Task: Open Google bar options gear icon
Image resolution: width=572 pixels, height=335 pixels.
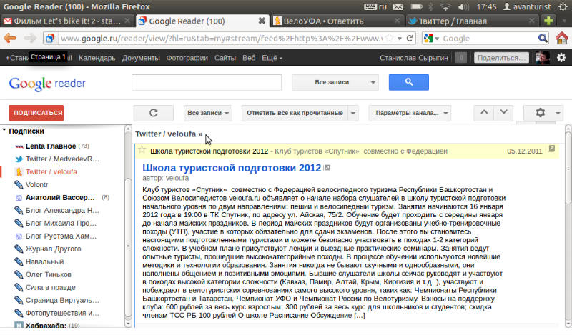Action: (x=561, y=58)
